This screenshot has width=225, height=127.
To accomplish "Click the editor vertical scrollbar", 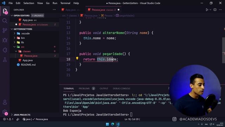I will (x=224, y=50).
